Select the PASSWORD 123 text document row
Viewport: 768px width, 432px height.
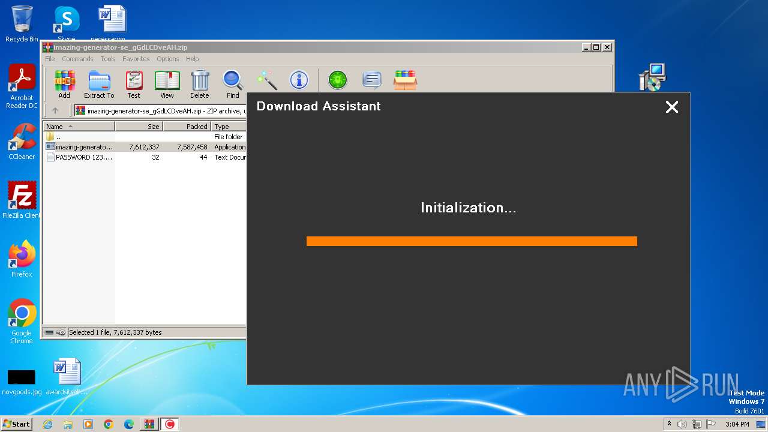click(145, 157)
